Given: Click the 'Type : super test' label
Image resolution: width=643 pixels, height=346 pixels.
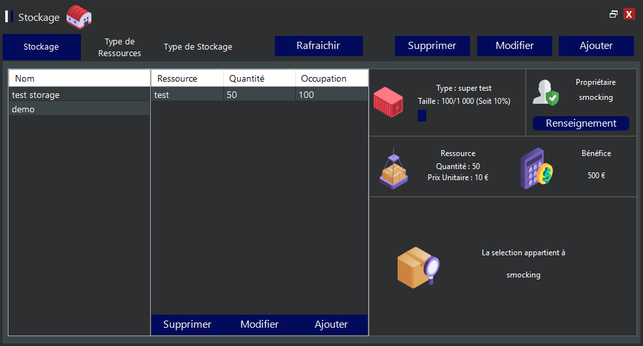Looking at the screenshot, I should pos(463,88).
